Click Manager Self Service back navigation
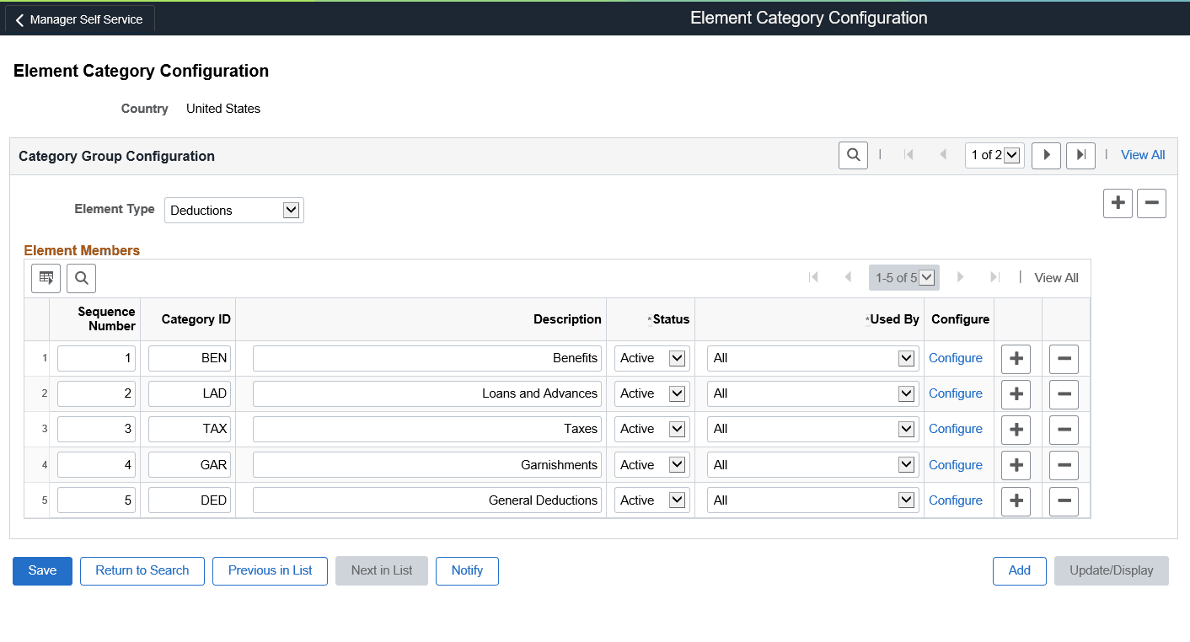1190x642 pixels. point(78,19)
